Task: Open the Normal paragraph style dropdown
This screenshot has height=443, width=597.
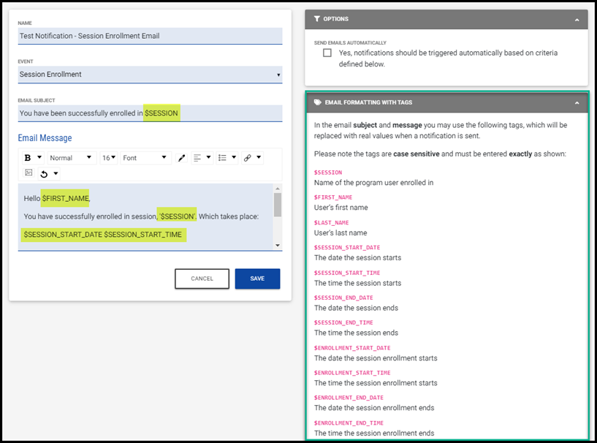Action: point(71,158)
